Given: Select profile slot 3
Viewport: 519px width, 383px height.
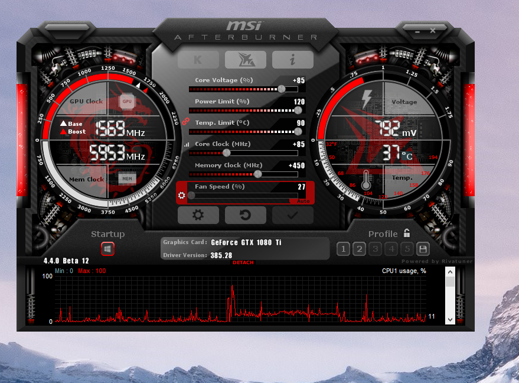Looking at the screenshot, I should [376, 249].
